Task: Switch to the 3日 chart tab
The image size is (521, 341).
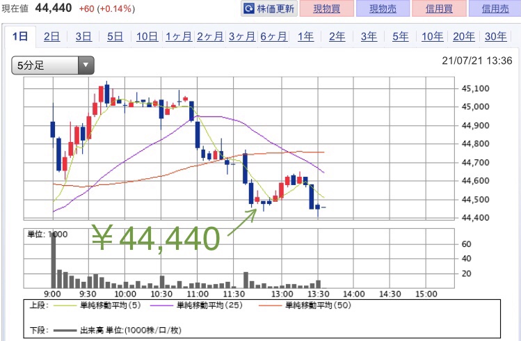Action: pyautogui.click(x=83, y=36)
